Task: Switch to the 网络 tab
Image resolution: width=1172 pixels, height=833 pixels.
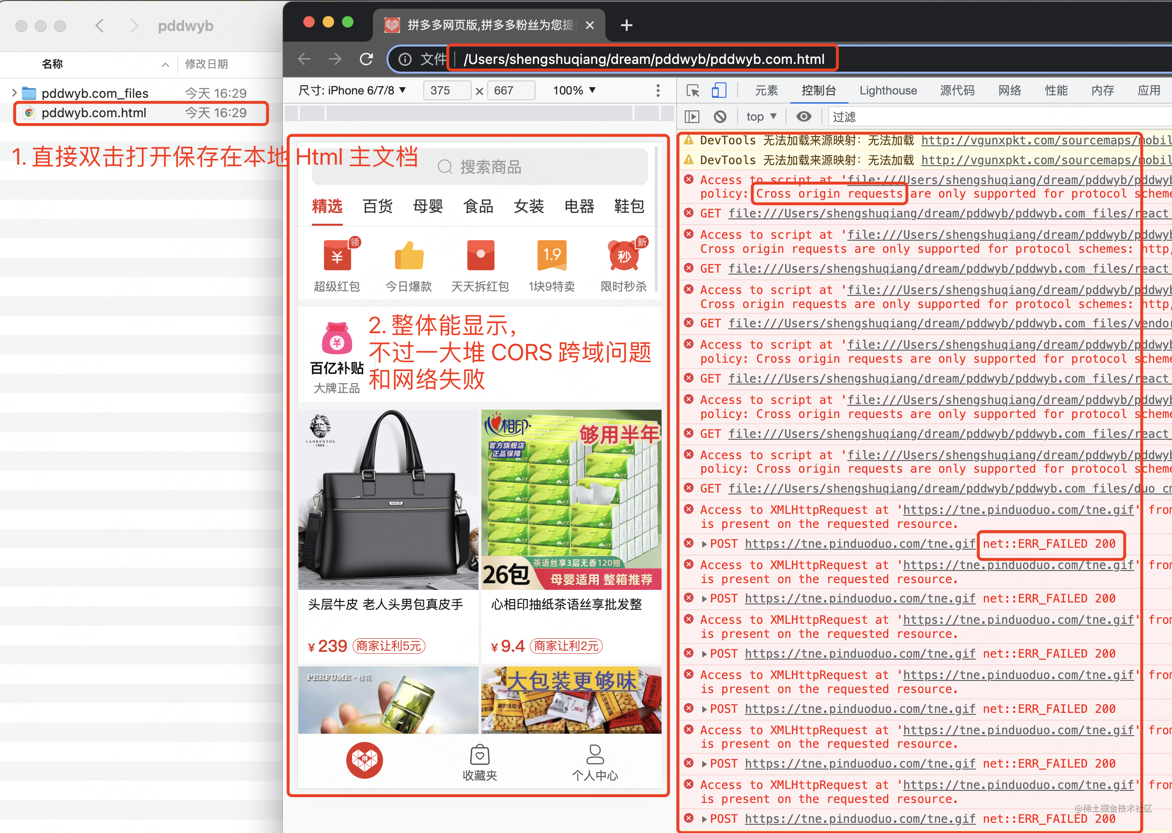Action: [1009, 91]
